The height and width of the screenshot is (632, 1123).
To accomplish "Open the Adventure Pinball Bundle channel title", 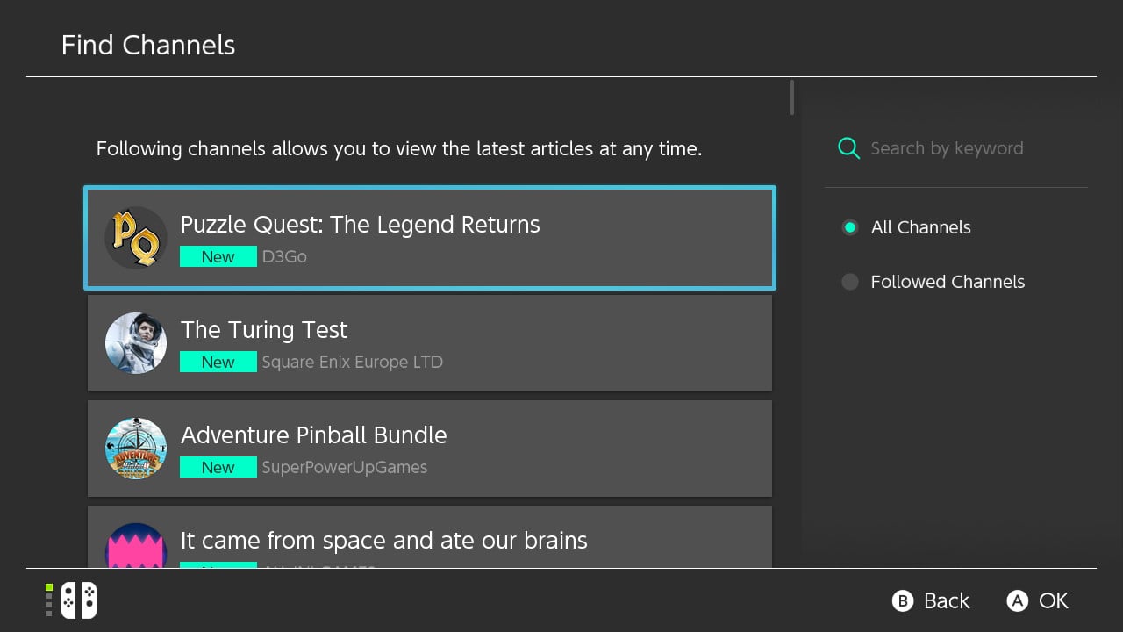I will [x=314, y=435].
